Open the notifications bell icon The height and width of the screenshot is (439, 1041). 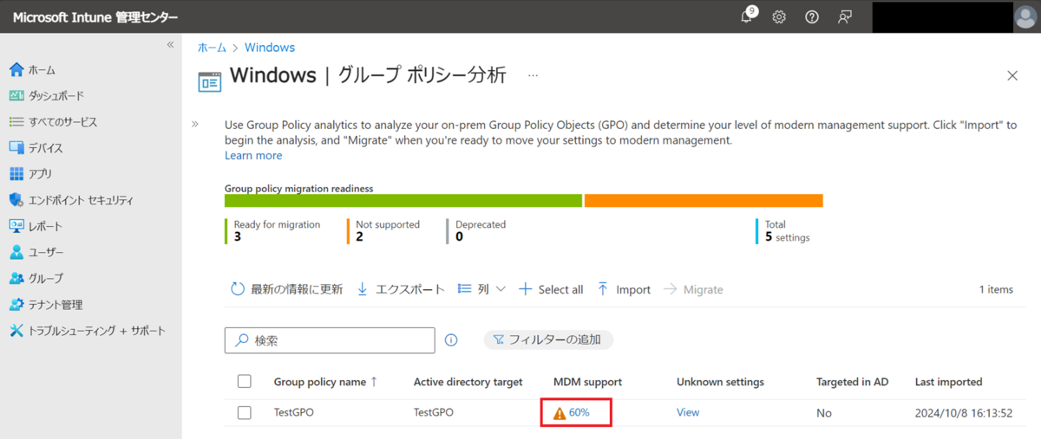[747, 16]
